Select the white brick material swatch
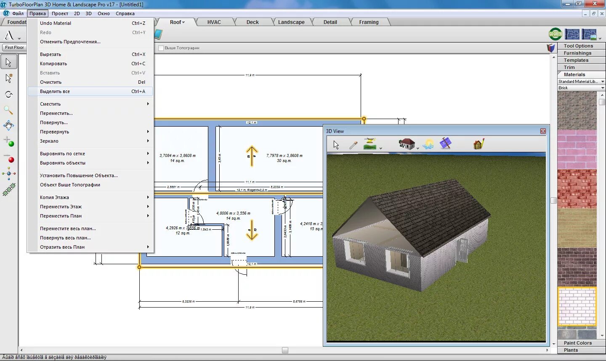The width and height of the screenshot is (606, 361). coord(577,306)
